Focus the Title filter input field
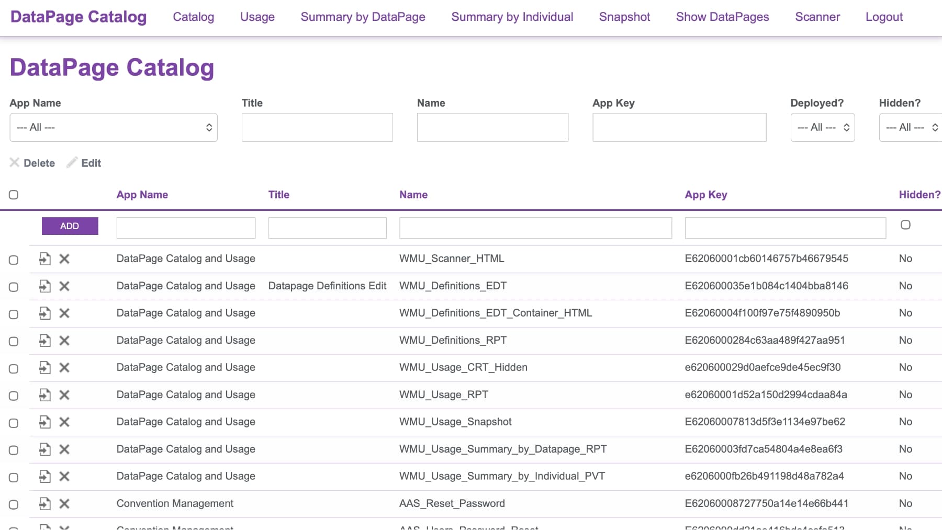 [x=317, y=127]
